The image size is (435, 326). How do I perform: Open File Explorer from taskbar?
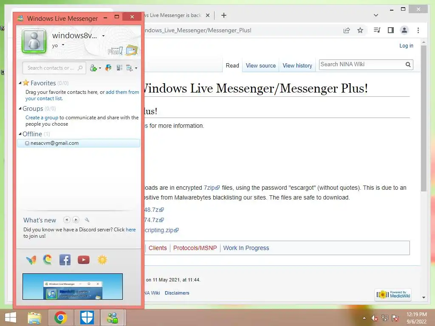pos(34,318)
